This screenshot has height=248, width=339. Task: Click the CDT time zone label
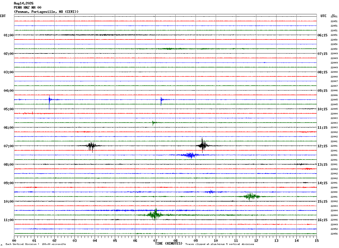pyautogui.click(x=3, y=16)
